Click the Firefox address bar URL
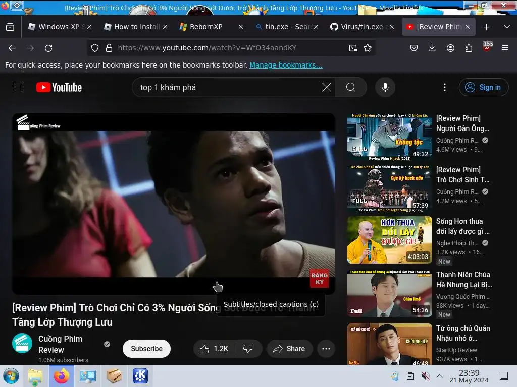 tap(207, 48)
